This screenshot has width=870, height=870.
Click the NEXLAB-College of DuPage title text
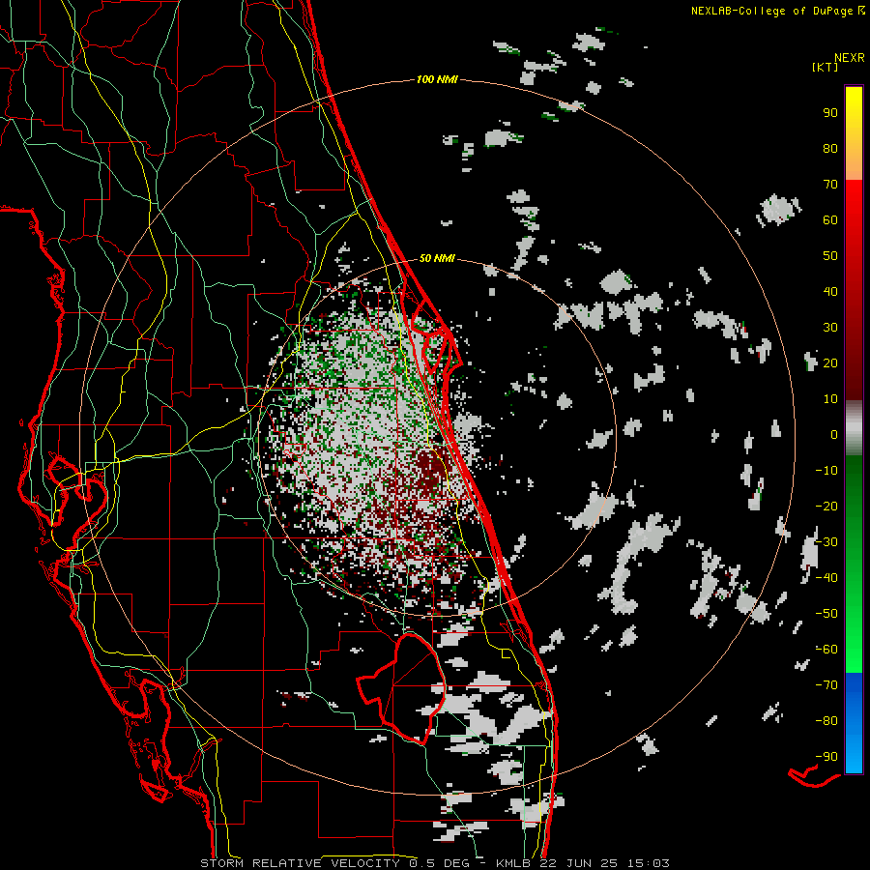(x=773, y=11)
